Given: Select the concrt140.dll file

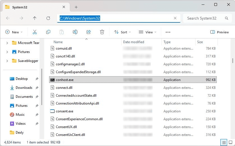Looking at the screenshot, I should tap(133, 56).
